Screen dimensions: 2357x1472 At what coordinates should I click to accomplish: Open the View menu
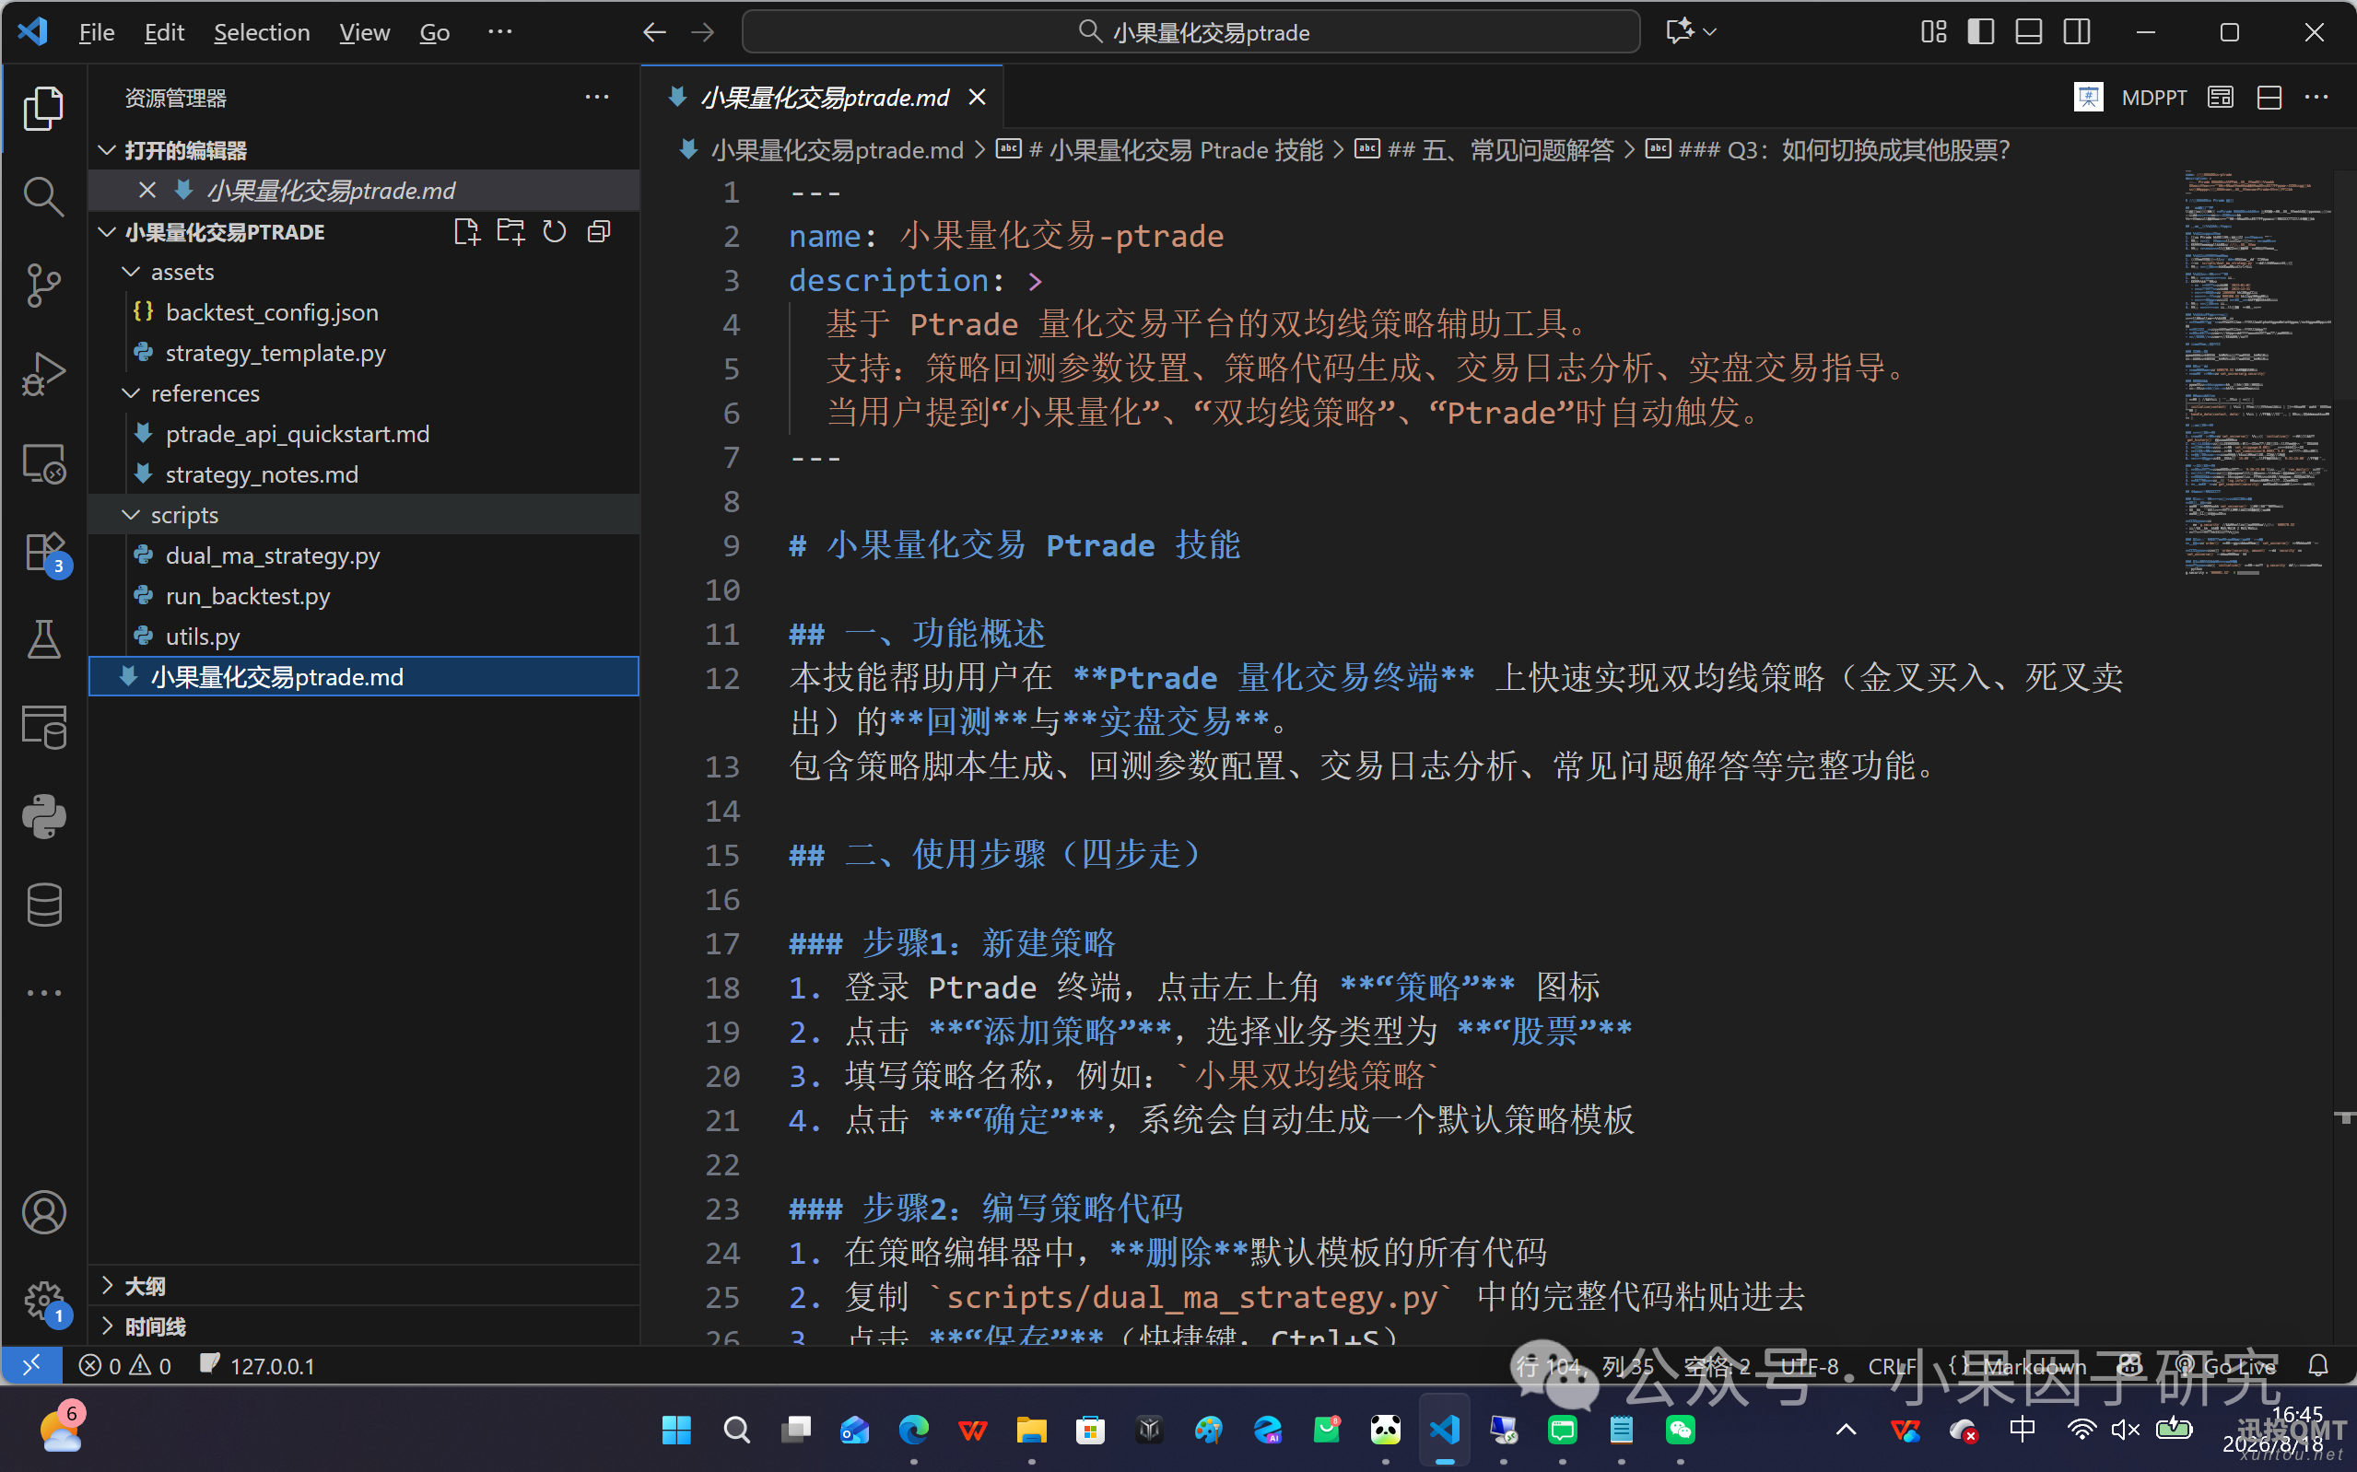364,32
